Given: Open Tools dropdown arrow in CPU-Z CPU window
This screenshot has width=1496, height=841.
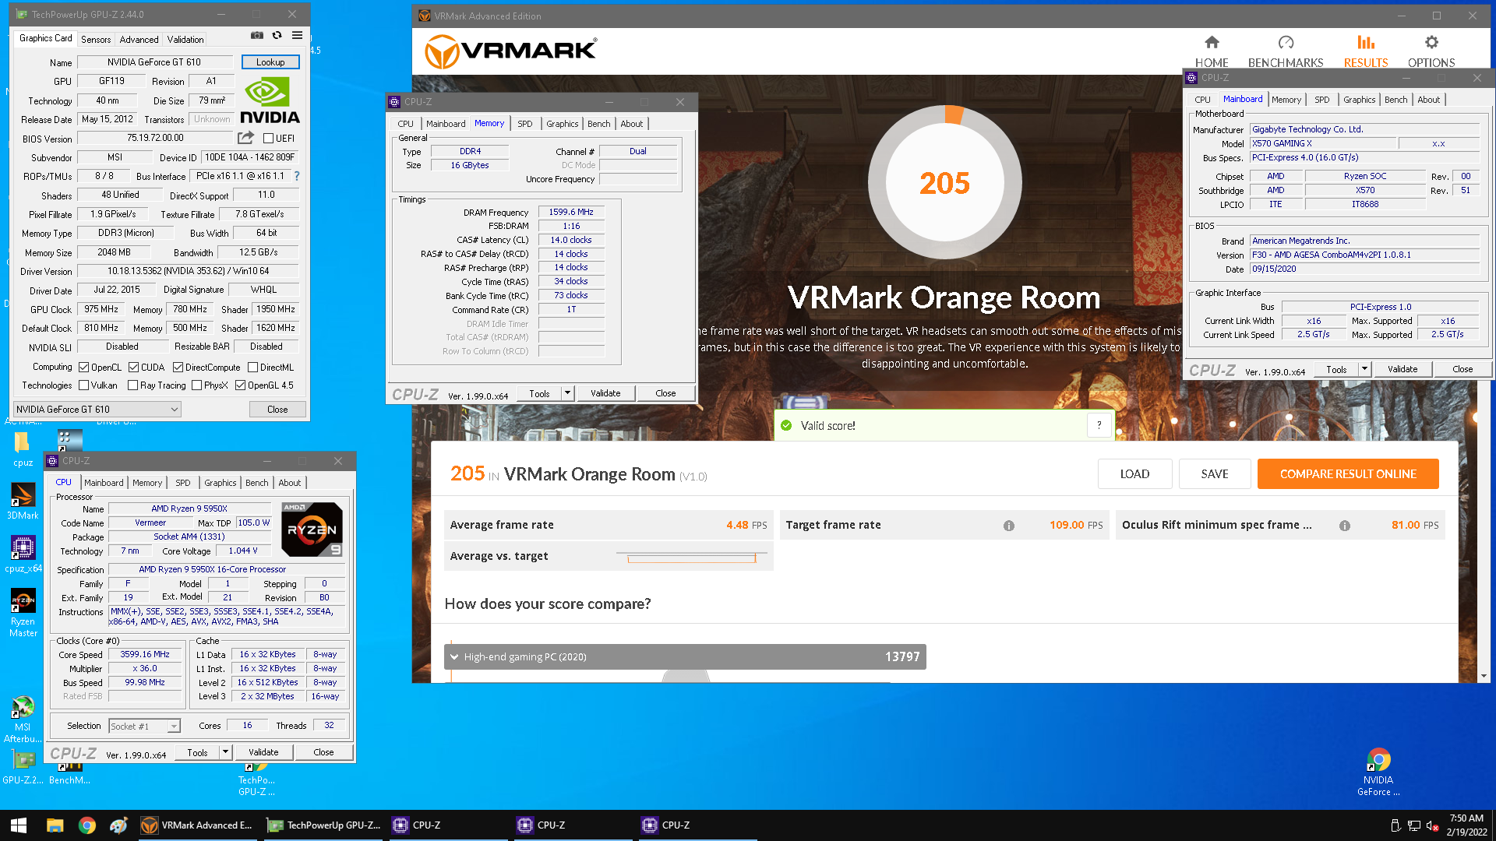Looking at the screenshot, I should tap(225, 752).
